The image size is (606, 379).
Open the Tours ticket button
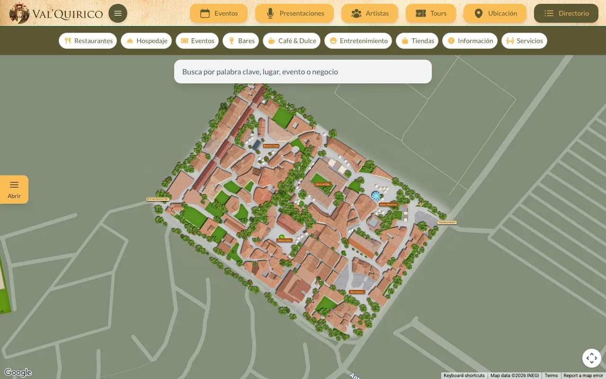pos(431,13)
